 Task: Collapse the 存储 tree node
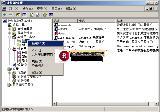click(5, 69)
